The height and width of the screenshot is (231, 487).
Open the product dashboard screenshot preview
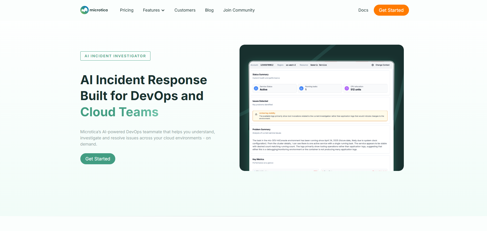tap(321, 108)
